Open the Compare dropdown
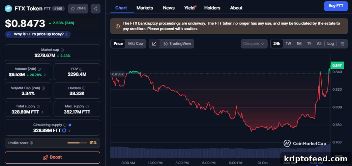This screenshot has width=352, height=166. point(254,44)
